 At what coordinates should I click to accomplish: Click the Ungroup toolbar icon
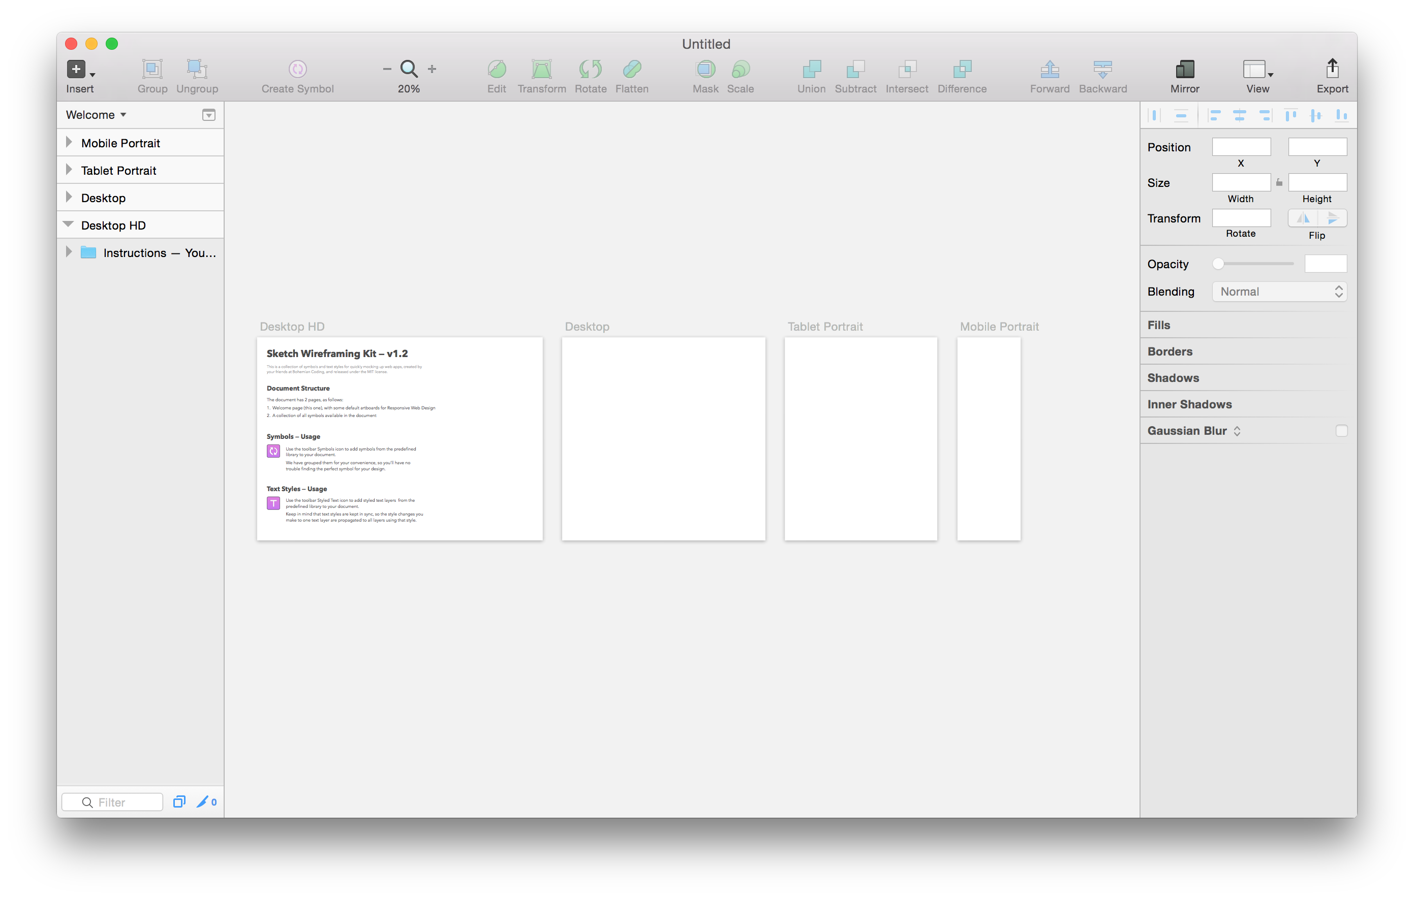(x=197, y=69)
